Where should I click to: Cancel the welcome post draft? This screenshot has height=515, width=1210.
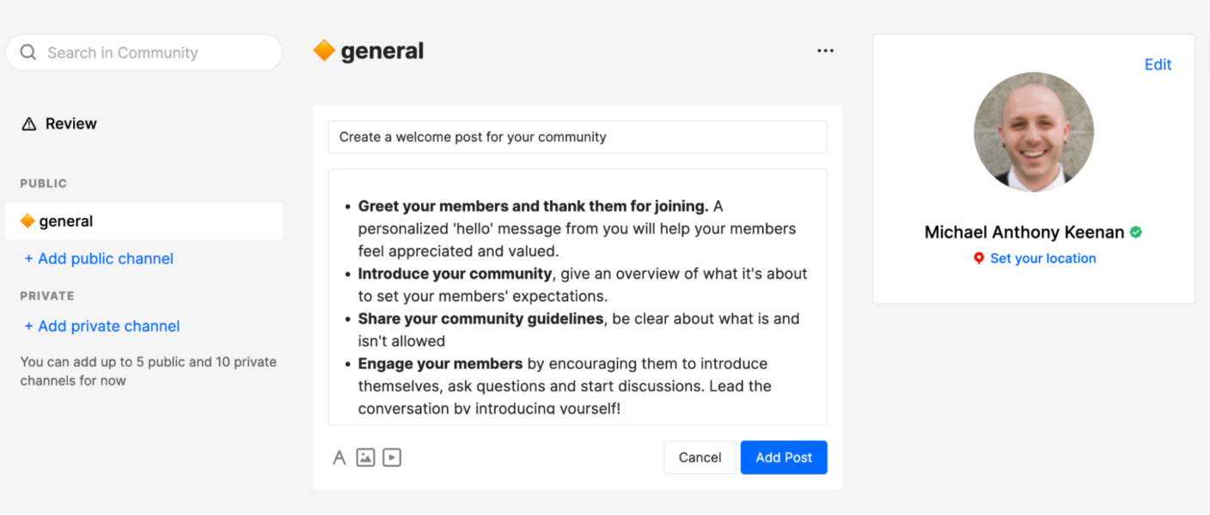pyautogui.click(x=699, y=457)
